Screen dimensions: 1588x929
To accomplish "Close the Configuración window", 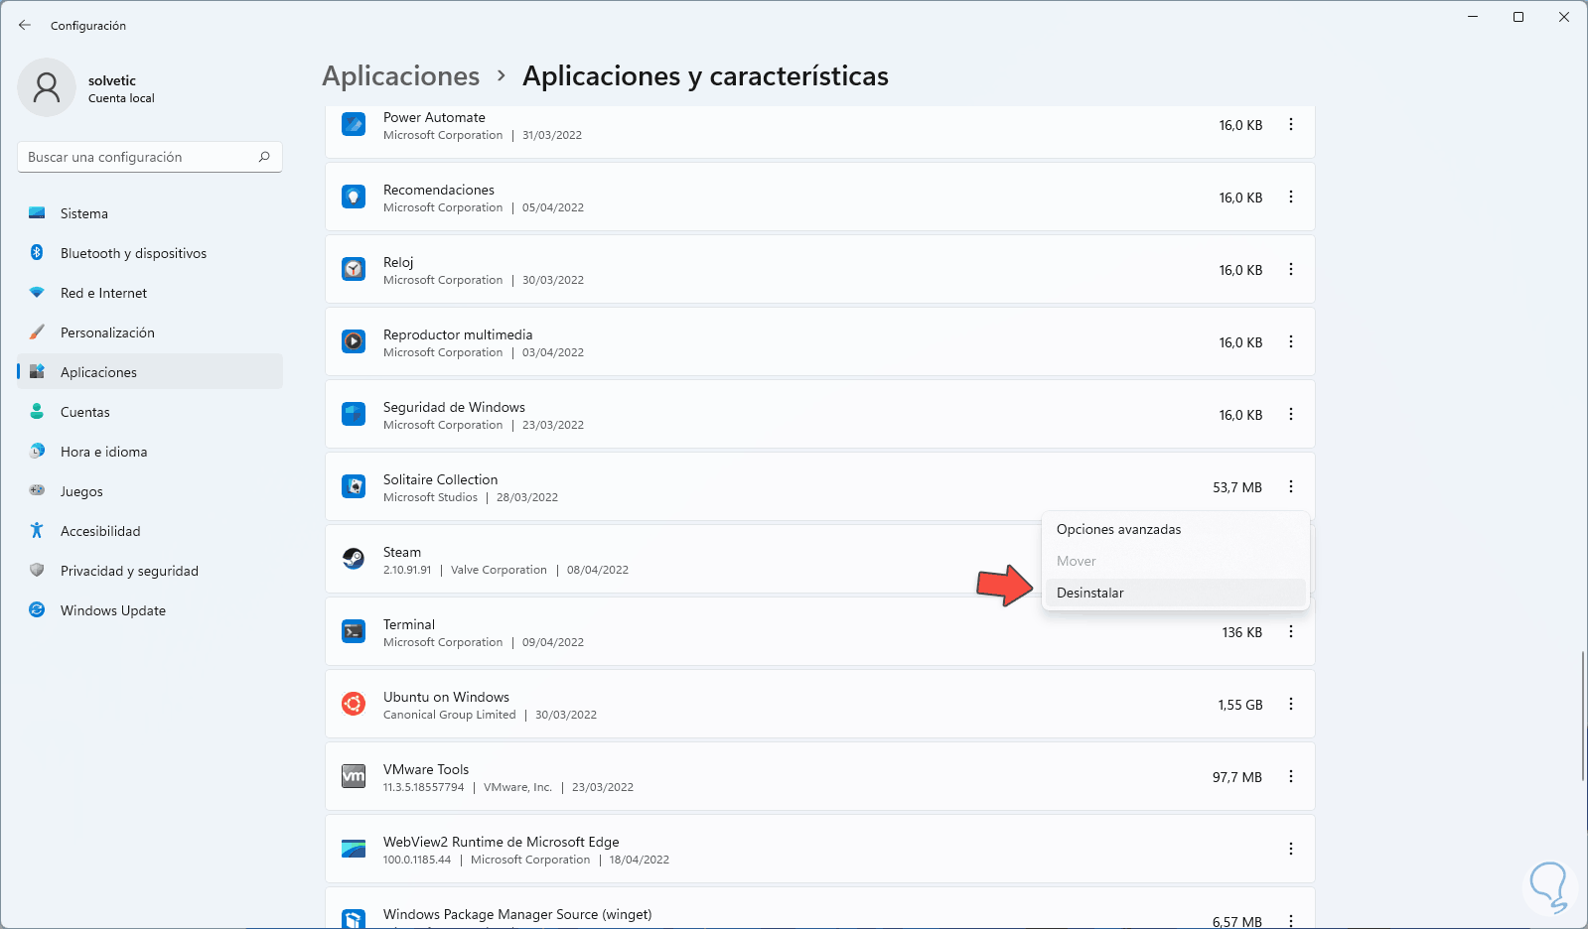I will 1564,17.
